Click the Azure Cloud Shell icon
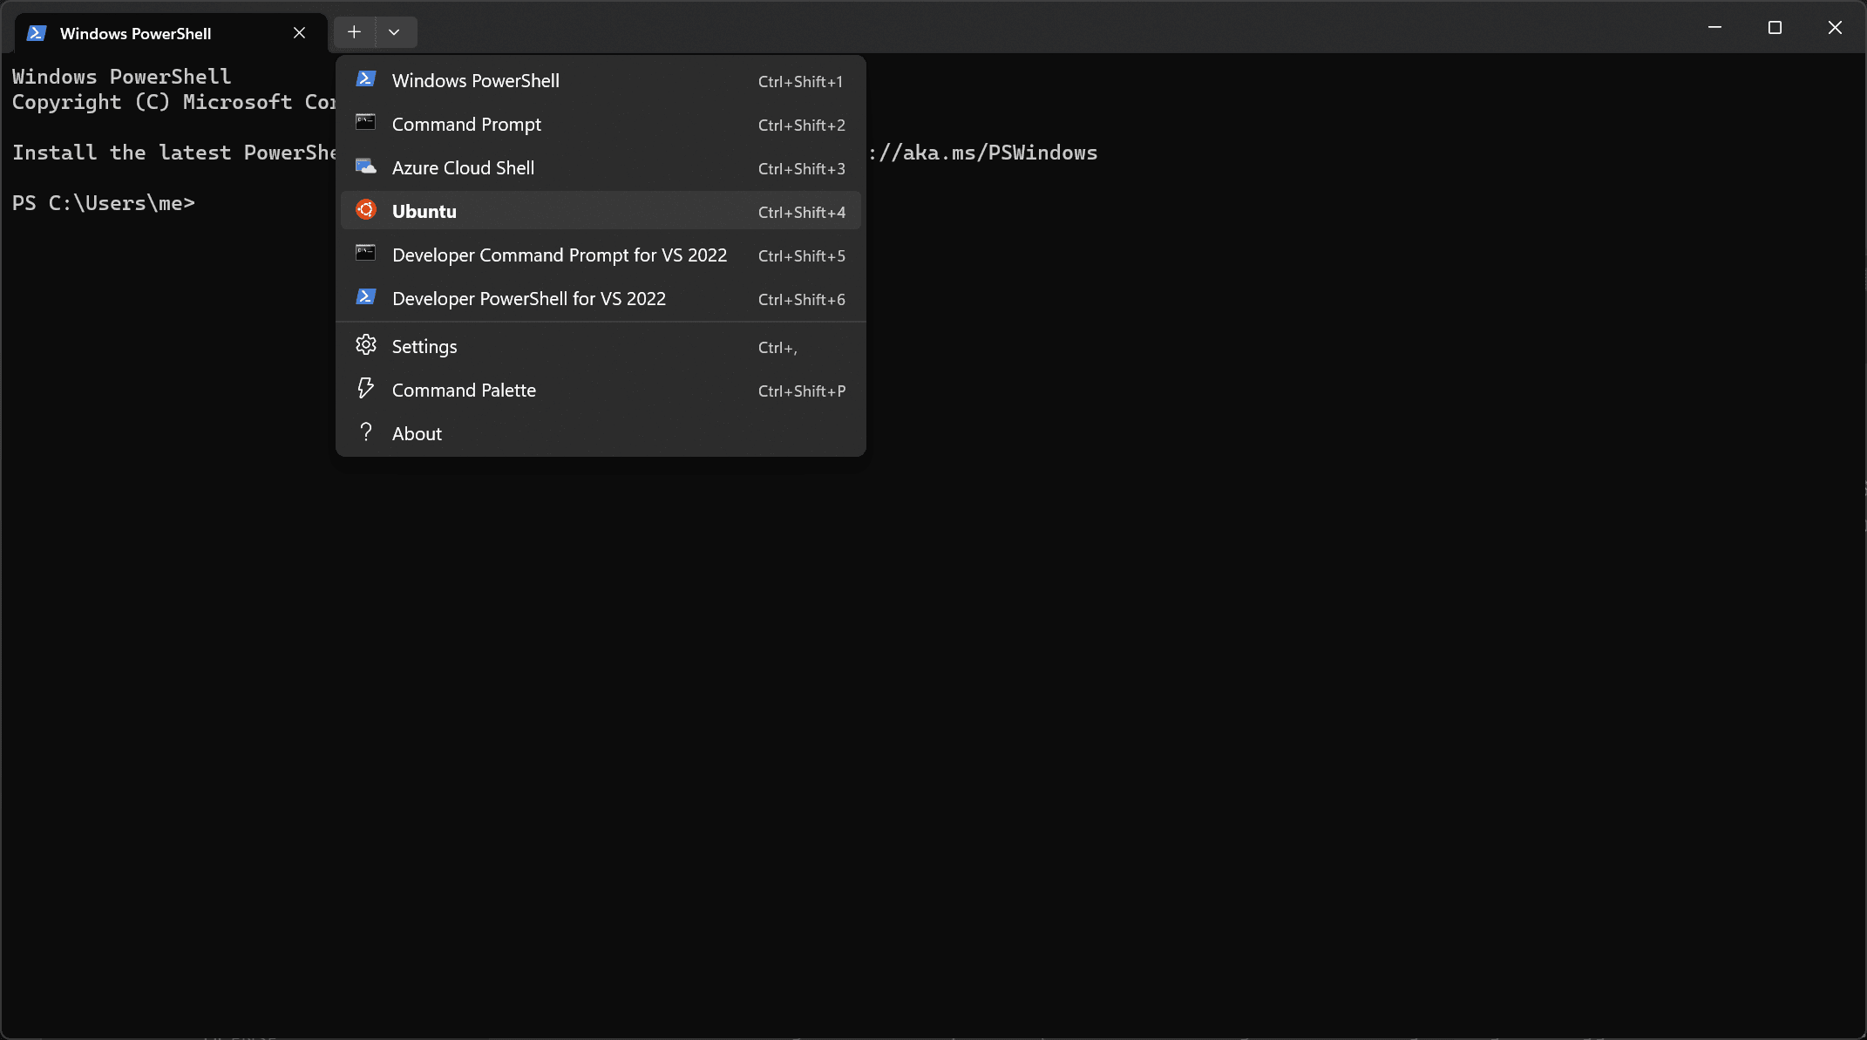This screenshot has width=1867, height=1040. (366, 167)
